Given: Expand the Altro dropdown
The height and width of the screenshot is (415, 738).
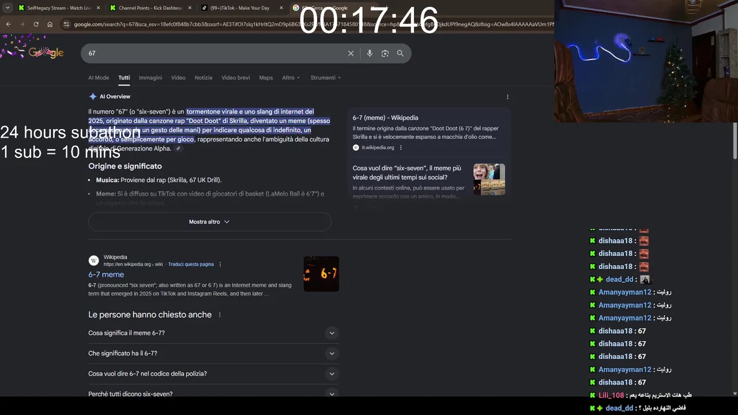Looking at the screenshot, I should 291,77.
